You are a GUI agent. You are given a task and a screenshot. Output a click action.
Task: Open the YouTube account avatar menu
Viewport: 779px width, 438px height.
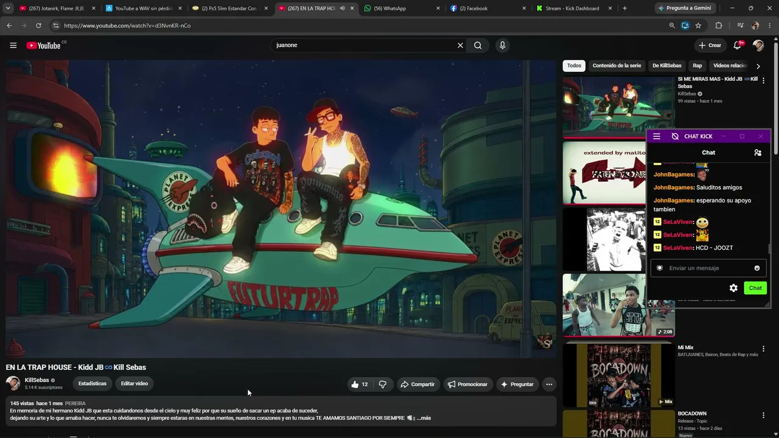tap(758, 45)
